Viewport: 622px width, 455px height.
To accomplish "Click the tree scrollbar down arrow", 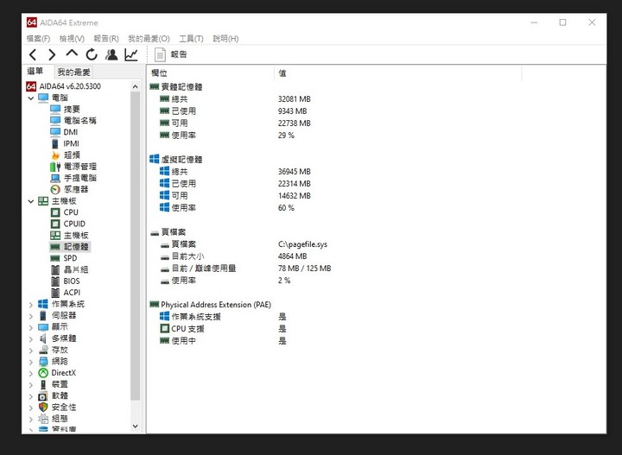I will [x=136, y=427].
